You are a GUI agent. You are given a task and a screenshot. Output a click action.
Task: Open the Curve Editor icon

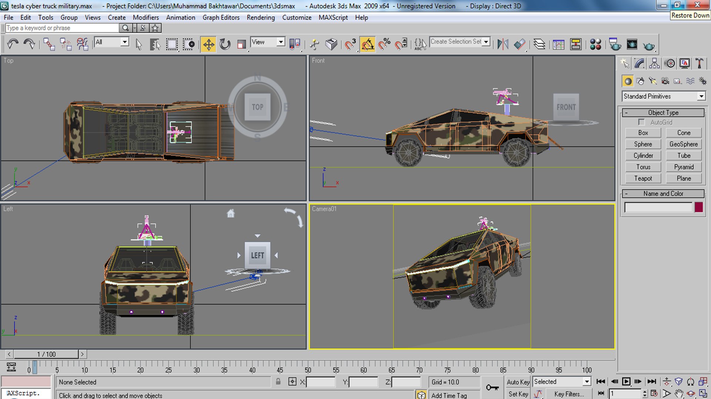click(558, 44)
